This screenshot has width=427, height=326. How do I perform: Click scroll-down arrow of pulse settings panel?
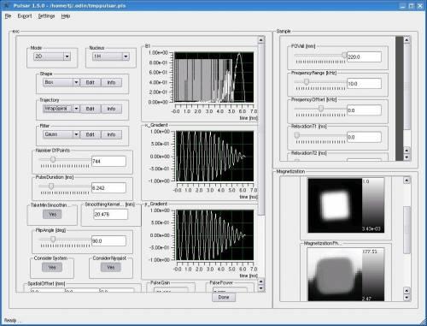pos(261,288)
